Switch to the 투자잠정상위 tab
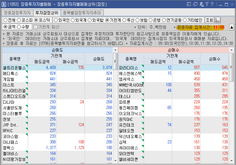This screenshot has width=236, height=165. pos(47,13)
